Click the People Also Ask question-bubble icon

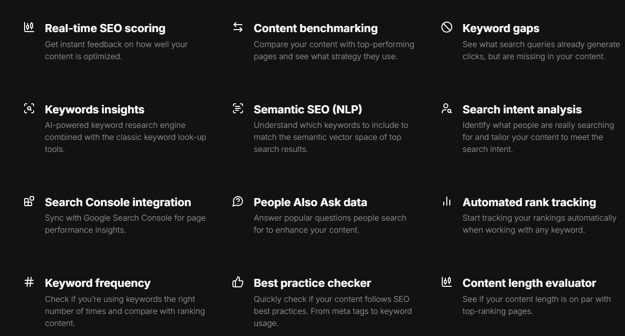238,201
